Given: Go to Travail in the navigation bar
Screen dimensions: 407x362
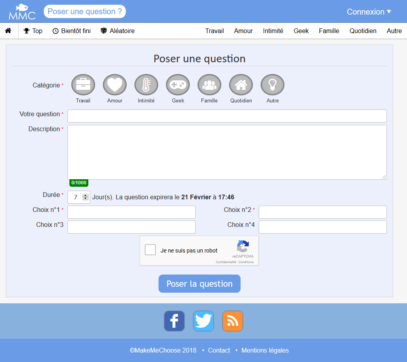Looking at the screenshot, I should tap(215, 31).
